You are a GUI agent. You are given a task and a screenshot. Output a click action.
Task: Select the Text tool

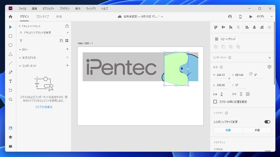click(11, 81)
